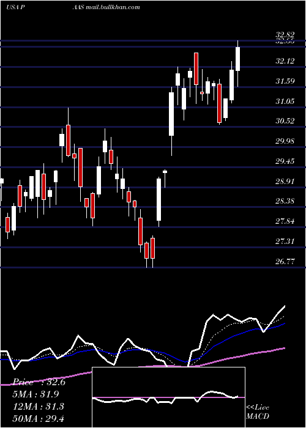Click the last white candlestick near 32.6
306x428 pixels.
(x=237, y=59)
